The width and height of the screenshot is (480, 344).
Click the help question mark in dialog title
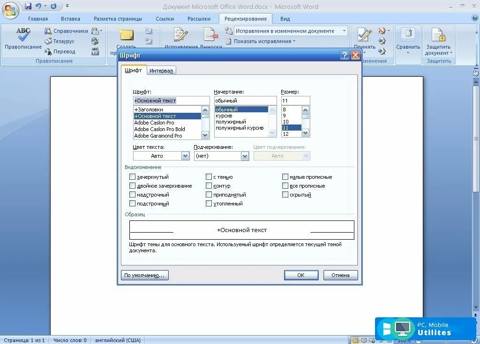345,55
